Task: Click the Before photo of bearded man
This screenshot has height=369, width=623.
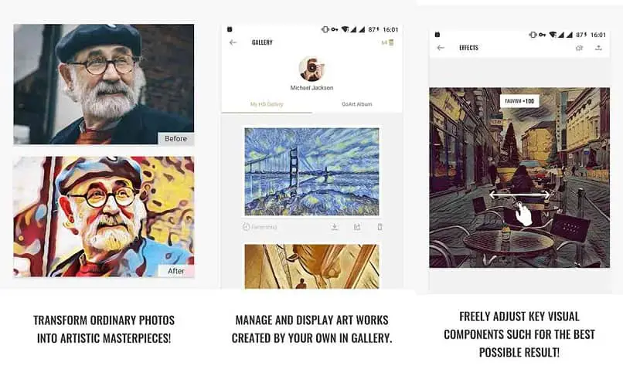Action: (x=104, y=84)
